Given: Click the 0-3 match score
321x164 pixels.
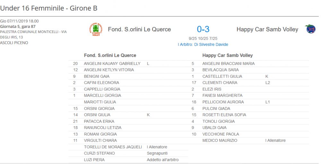Looking at the screenshot, I should (x=203, y=29).
